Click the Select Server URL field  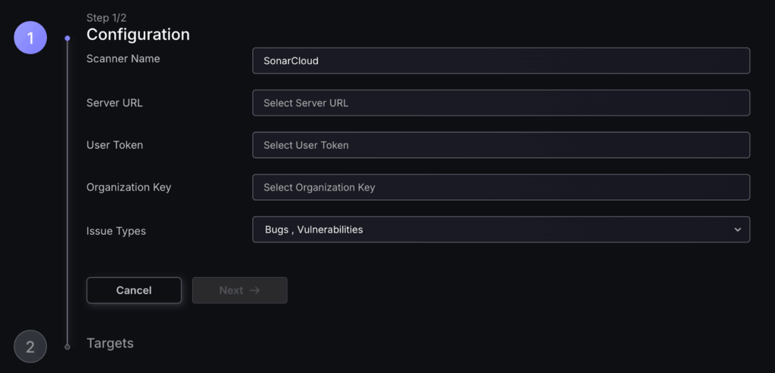[x=500, y=103]
